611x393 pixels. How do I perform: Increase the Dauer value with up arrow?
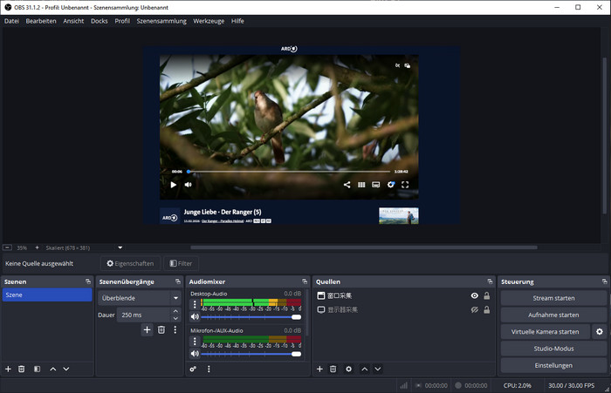(x=175, y=311)
